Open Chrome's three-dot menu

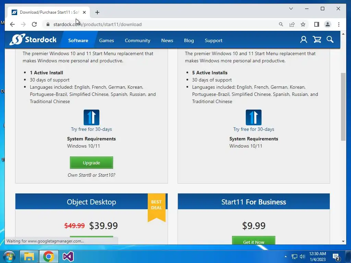(x=339, y=24)
